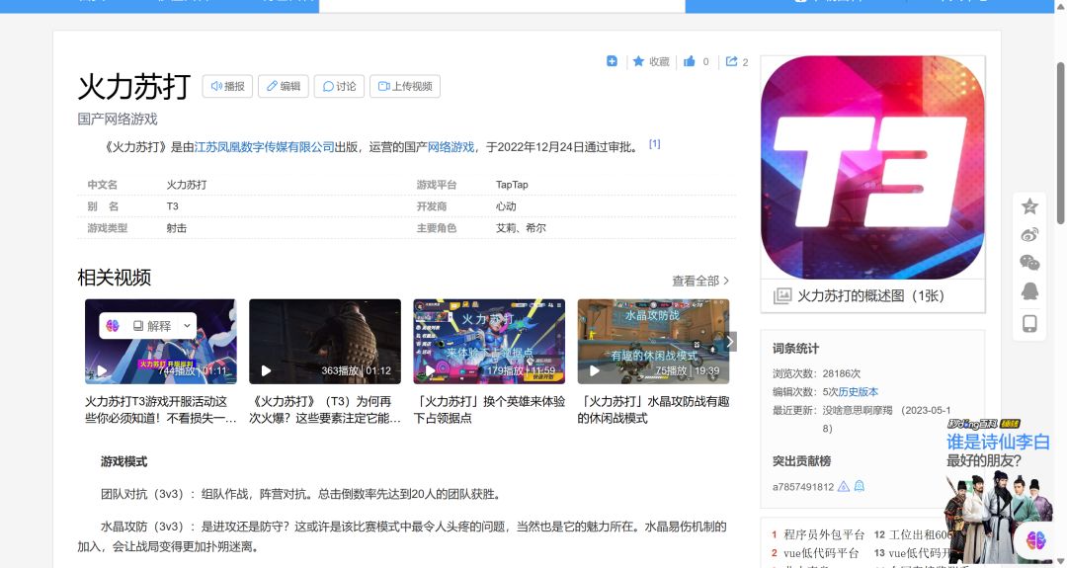This screenshot has width=1067, height=568.
Task: Click the 收藏 star icon
Action: click(638, 61)
